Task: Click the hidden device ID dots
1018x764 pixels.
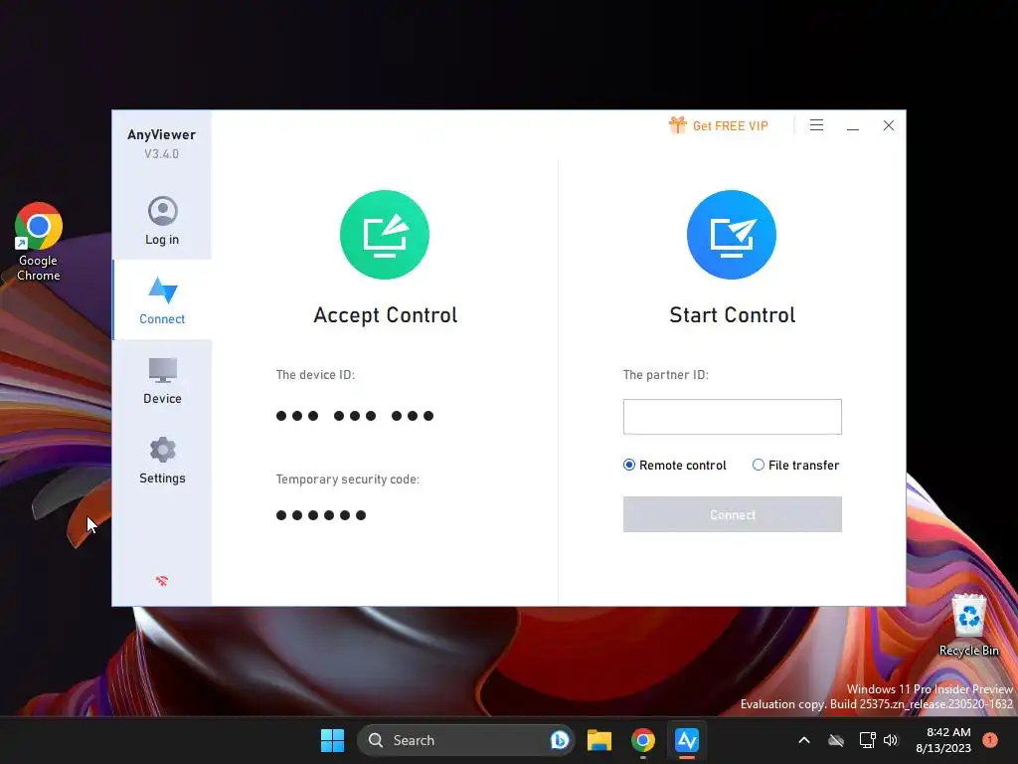Action: (355, 416)
